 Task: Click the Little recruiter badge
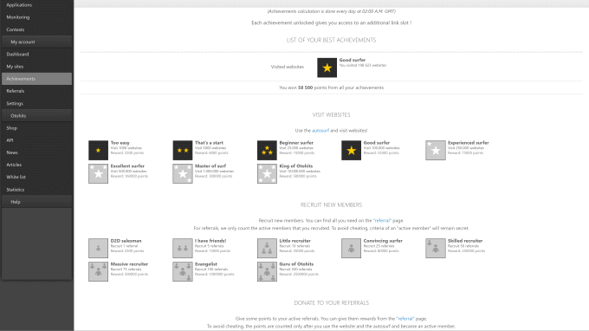(x=267, y=249)
